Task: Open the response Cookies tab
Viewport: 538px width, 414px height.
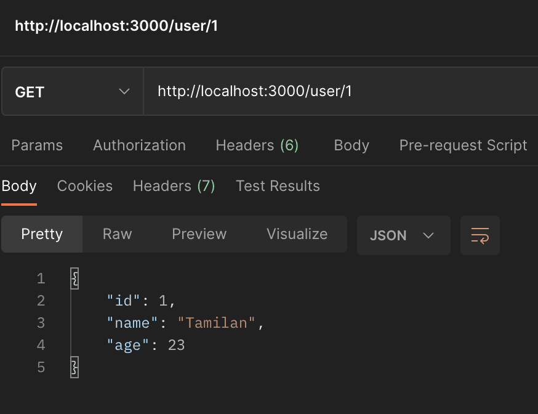Action: pyautogui.click(x=85, y=186)
